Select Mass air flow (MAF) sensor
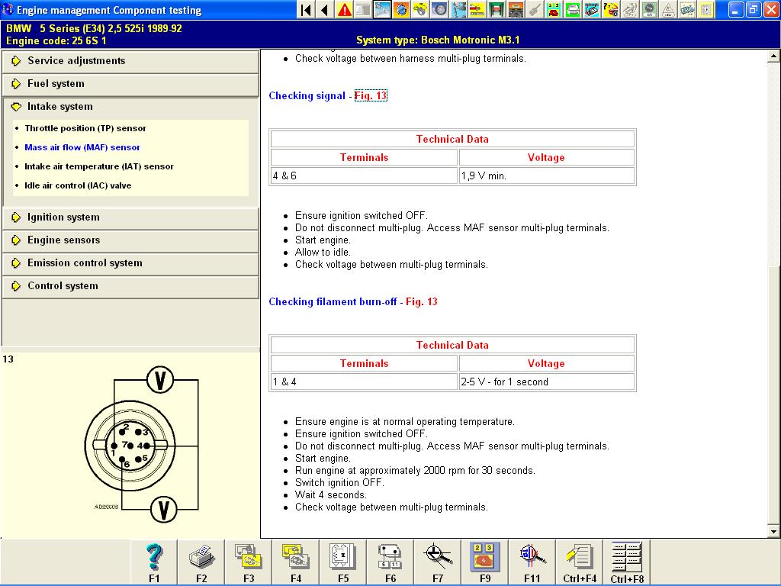This screenshot has width=781, height=586. click(x=82, y=147)
